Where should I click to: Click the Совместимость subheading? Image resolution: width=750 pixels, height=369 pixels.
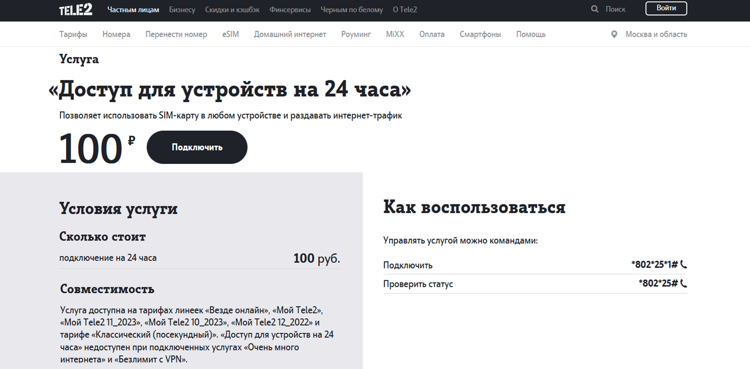coord(107,289)
